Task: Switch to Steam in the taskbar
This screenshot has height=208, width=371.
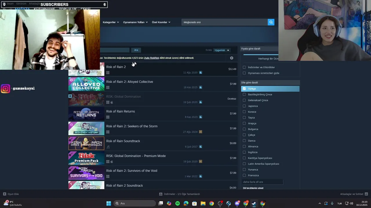Action: pos(254,204)
